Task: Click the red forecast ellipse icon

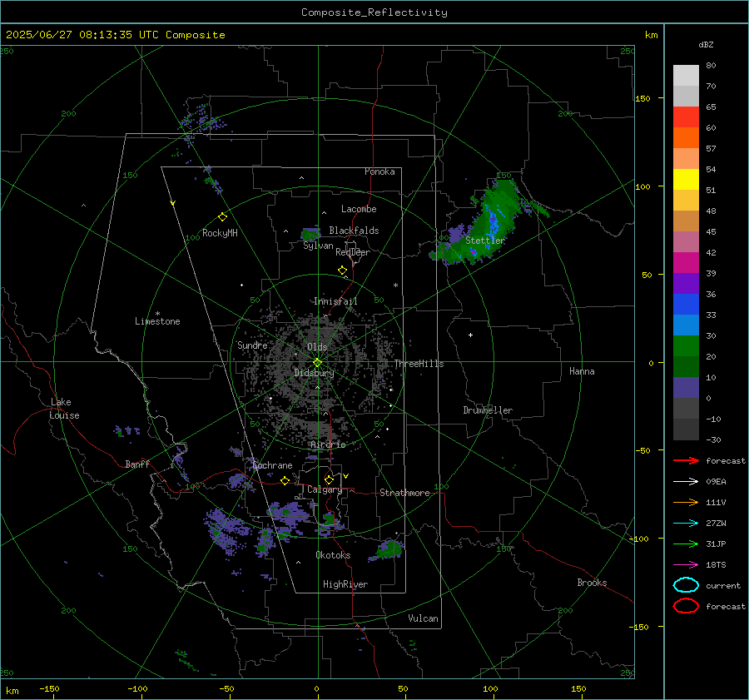Action: tap(686, 606)
